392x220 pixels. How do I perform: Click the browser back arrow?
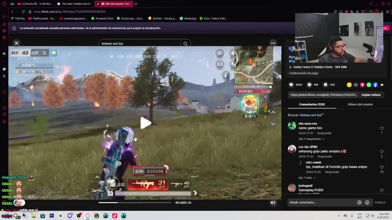click(x=12, y=12)
